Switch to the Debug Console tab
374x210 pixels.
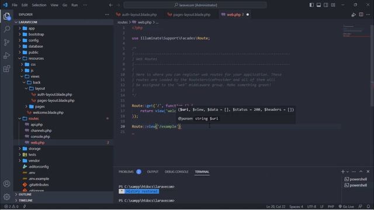pyautogui.click(x=176, y=171)
